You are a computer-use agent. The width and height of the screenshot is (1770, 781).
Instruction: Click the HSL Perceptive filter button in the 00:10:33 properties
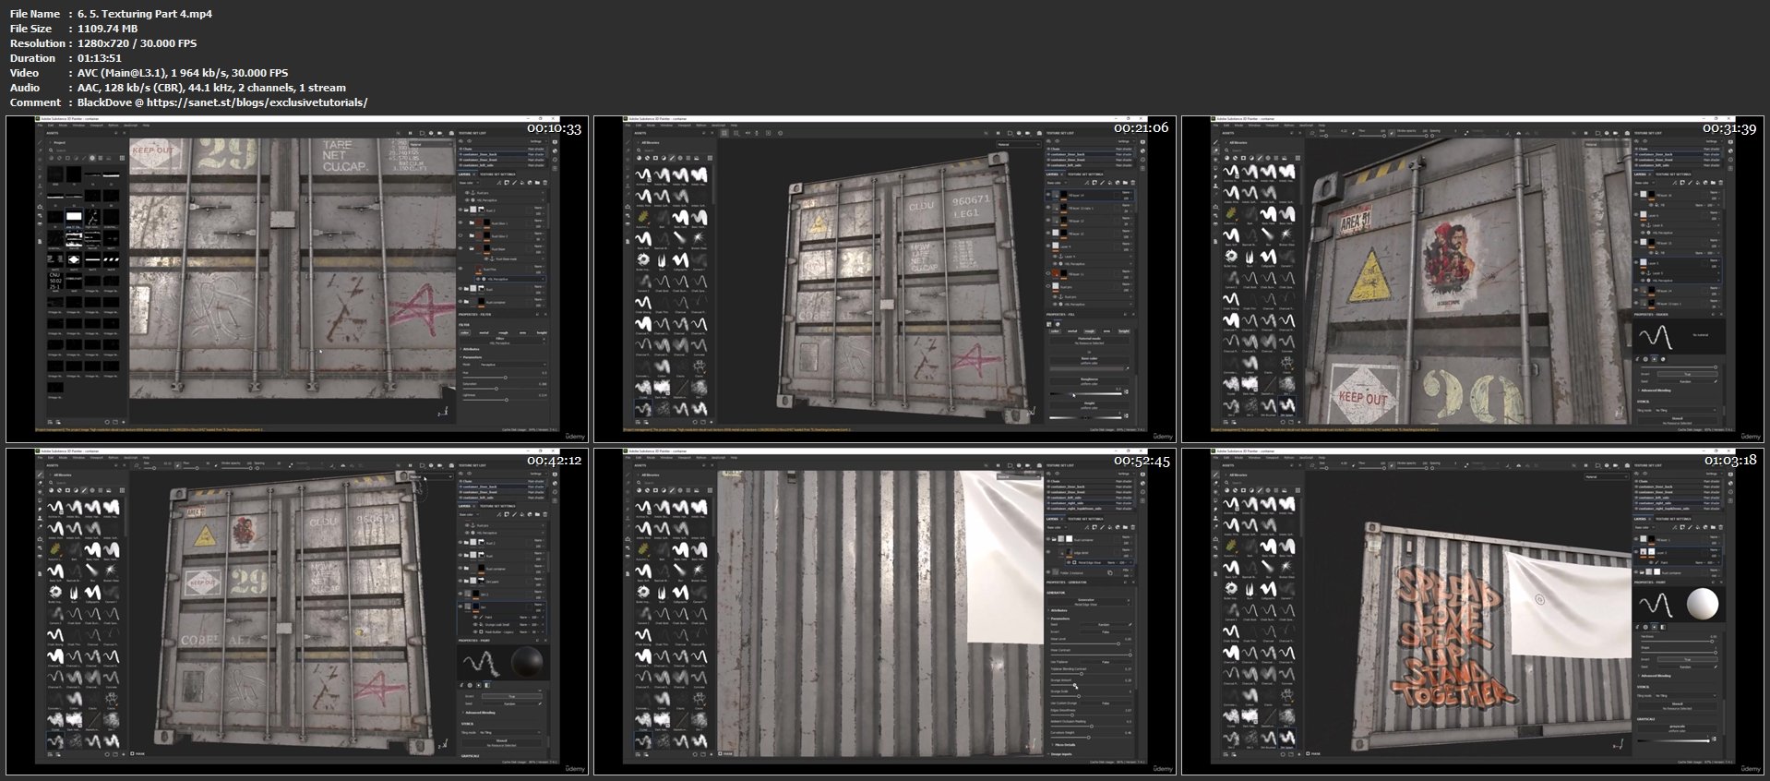pos(503,341)
